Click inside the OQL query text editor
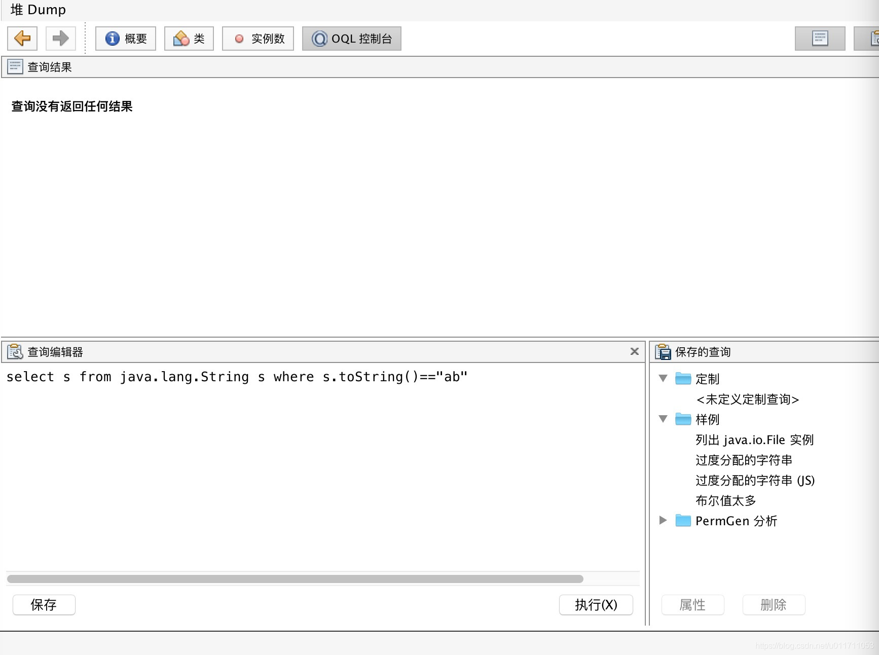 click(323, 466)
